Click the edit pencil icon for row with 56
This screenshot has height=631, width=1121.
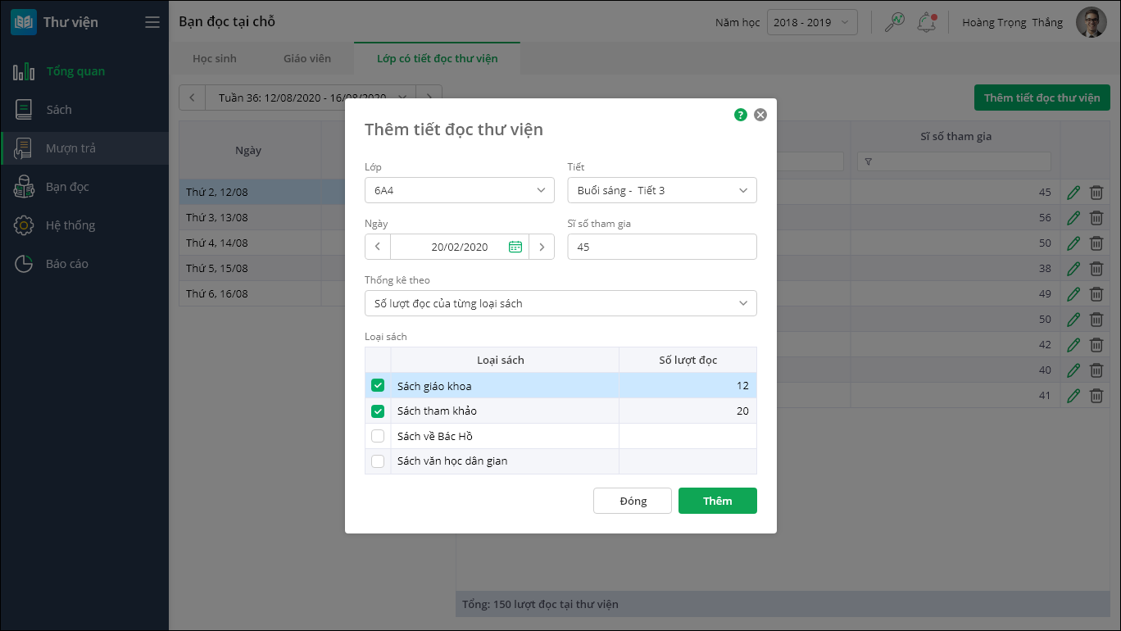coord(1073,218)
